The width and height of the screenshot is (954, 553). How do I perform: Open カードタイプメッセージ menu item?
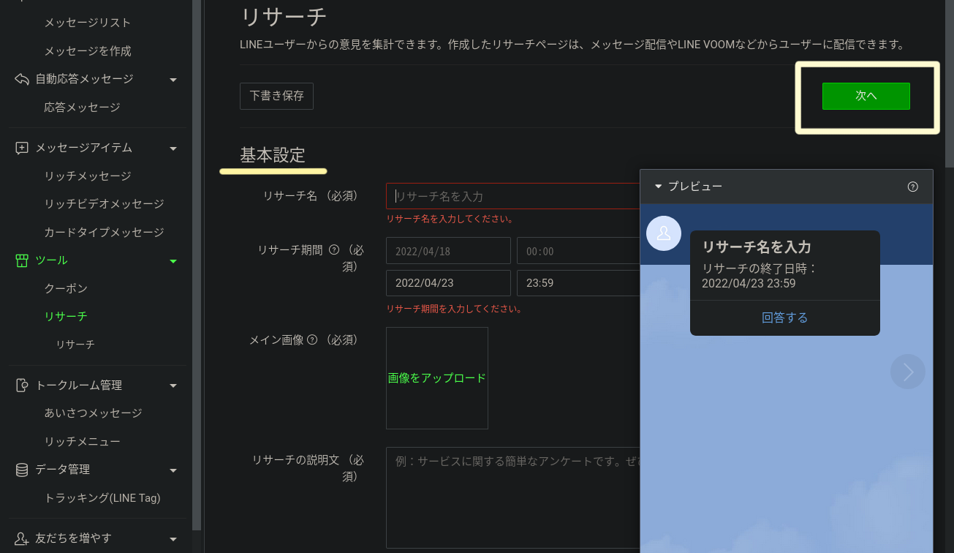click(x=104, y=233)
